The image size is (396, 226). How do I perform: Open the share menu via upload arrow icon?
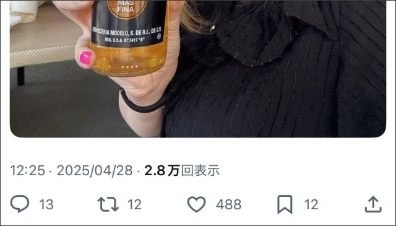(x=373, y=204)
